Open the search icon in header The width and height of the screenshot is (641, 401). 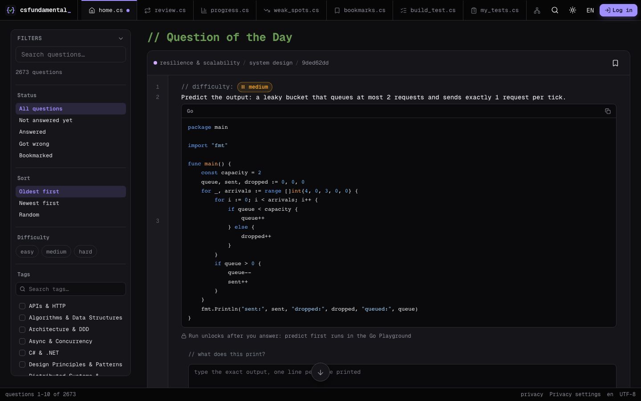pyautogui.click(x=555, y=10)
